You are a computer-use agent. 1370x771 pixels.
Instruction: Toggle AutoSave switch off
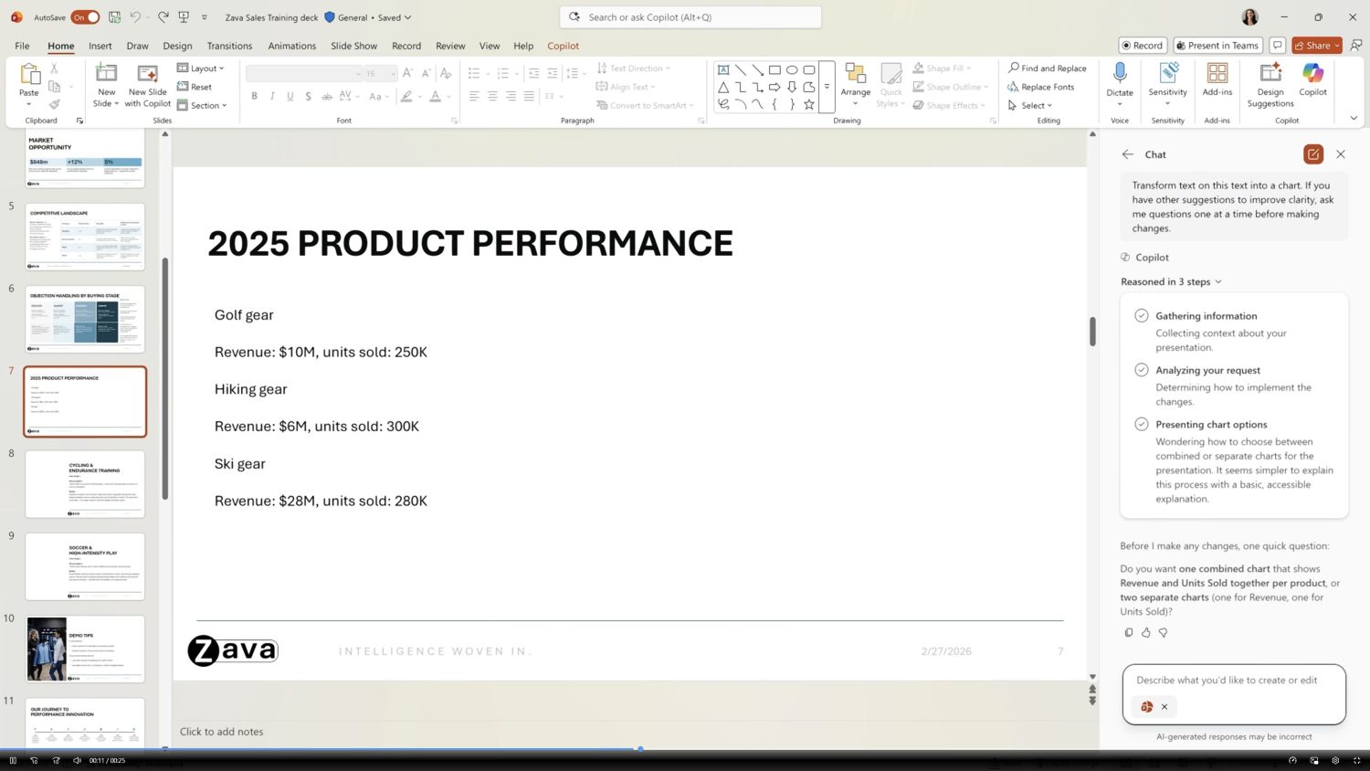(x=86, y=17)
